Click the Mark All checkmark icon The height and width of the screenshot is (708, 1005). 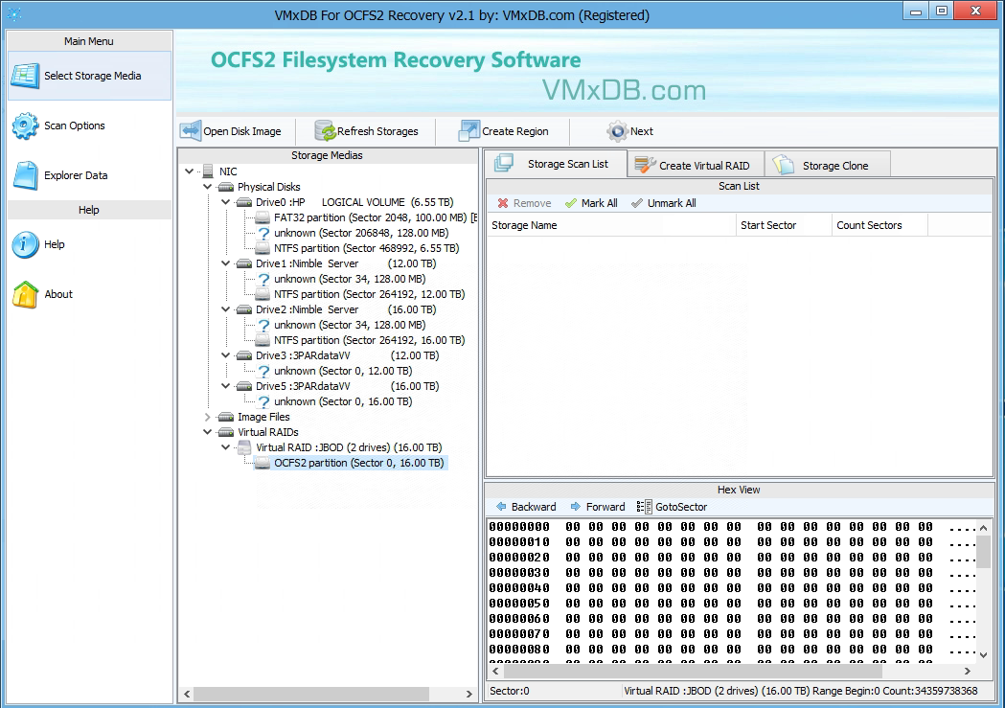point(570,203)
